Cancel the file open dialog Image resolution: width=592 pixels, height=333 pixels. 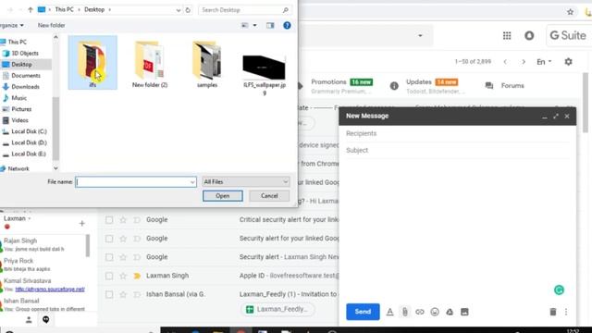pos(269,195)
